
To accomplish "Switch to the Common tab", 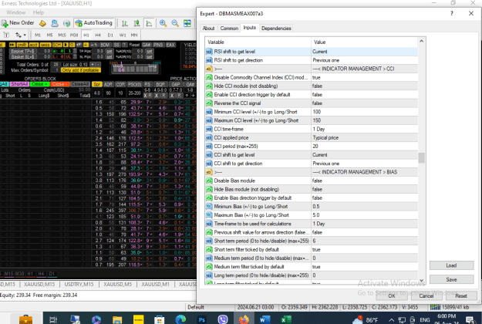I will point(229,29).
